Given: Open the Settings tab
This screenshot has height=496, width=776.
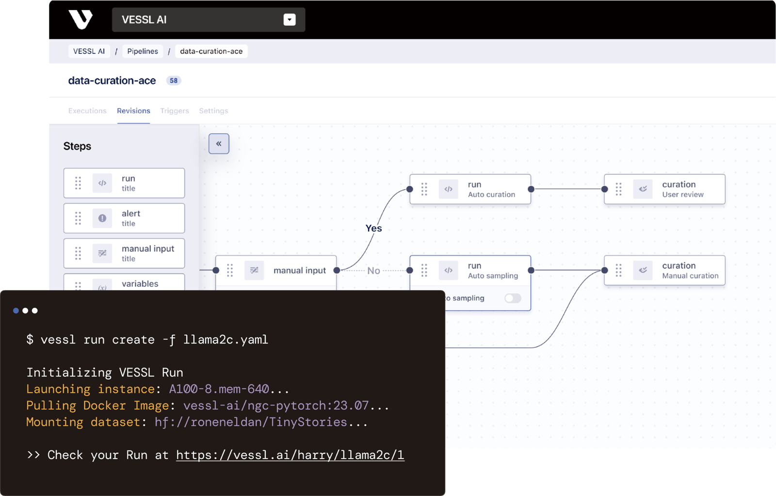Looking at the screenshot, I should click(213, 111).
